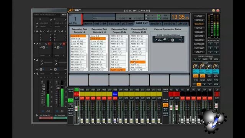Toggle mute group 3

click(x=210, y=48)
